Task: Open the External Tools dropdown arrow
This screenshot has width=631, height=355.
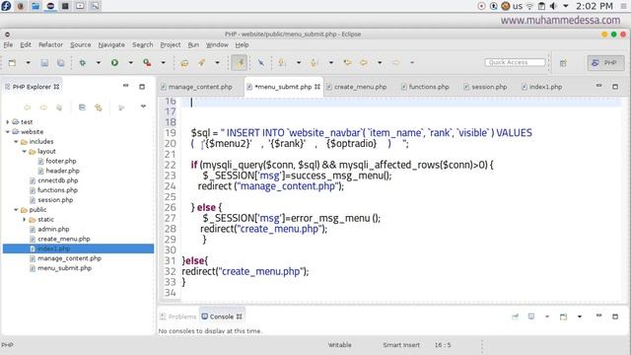Action: coord(163,63)
